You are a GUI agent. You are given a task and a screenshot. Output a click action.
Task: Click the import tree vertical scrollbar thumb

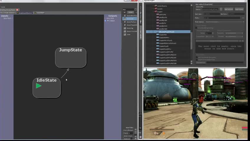[x=192, y=41]
